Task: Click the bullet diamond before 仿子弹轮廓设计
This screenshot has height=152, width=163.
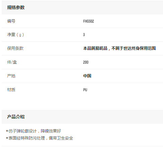Action: (7, 131)
